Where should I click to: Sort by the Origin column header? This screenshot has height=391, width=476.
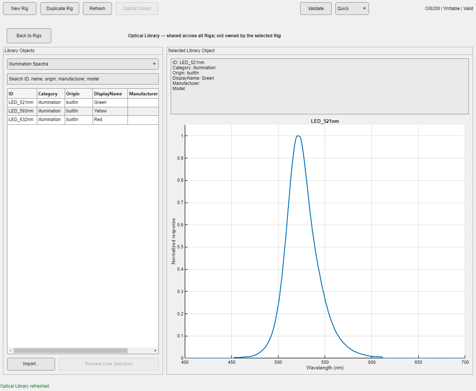(x=79, y=94)
